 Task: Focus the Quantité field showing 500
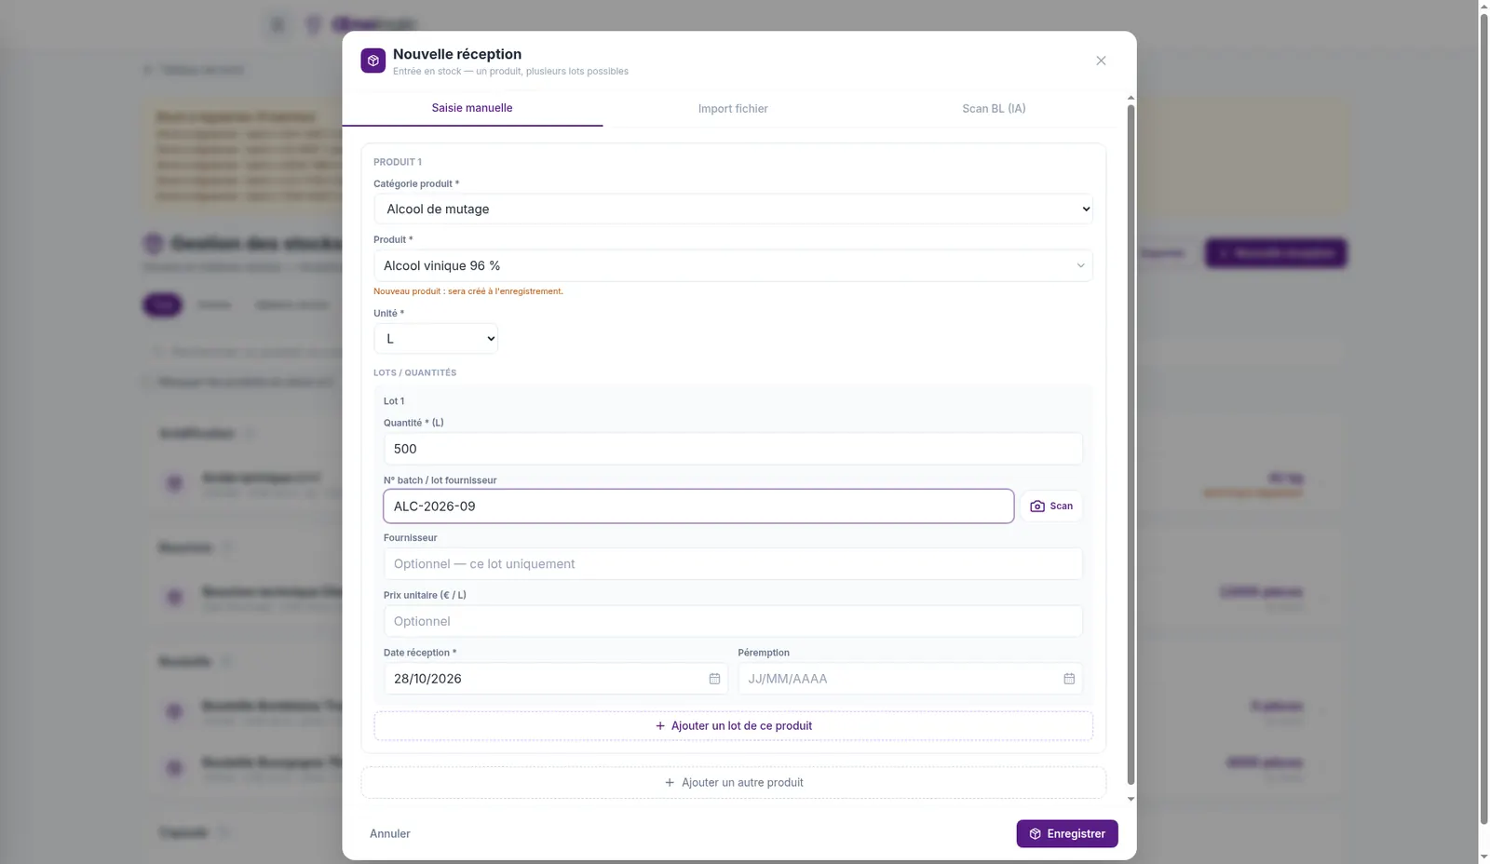coord(733,449)
